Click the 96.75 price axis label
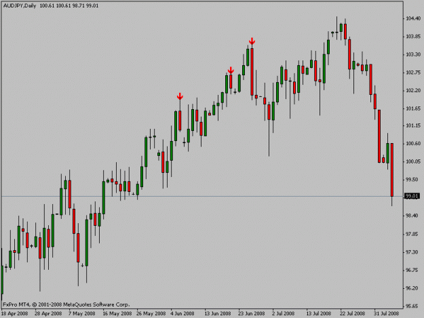Screen dimensions: 424x318 point(413,270)
